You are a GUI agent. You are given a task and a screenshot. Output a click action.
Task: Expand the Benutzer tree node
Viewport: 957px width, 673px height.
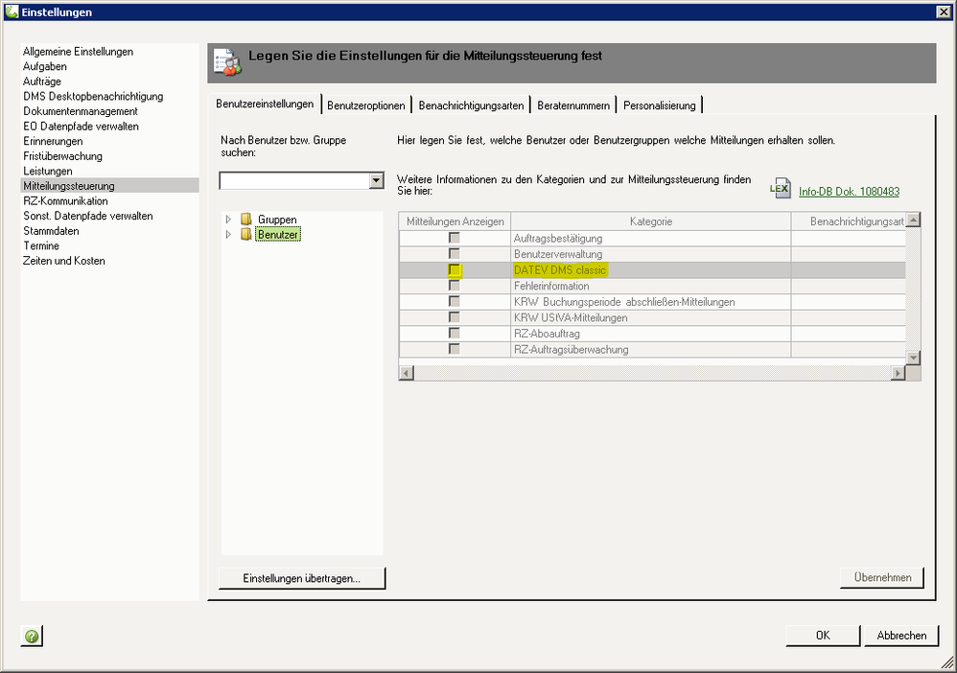point(228,234)
